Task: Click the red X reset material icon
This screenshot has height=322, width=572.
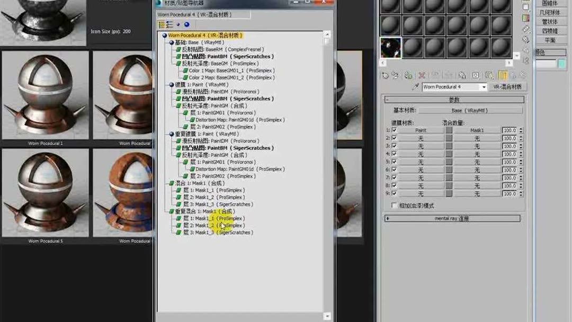Action: pos(422,75)
